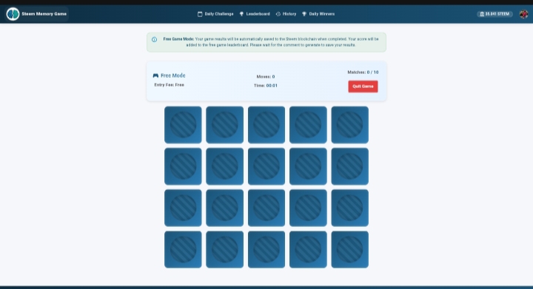Flip the third card in the bottom row

click(x=266, y=250)
